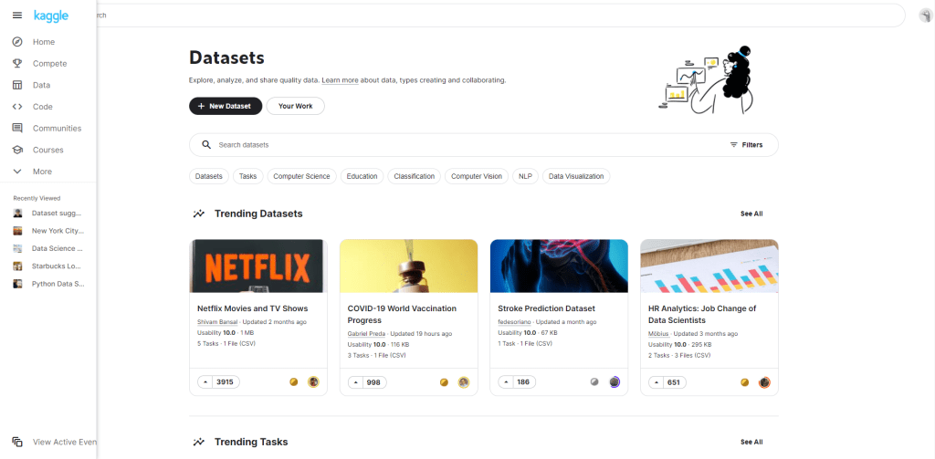Click See All for Trending Tasks
Screen dimensions: 935x459
pos(751,442)
